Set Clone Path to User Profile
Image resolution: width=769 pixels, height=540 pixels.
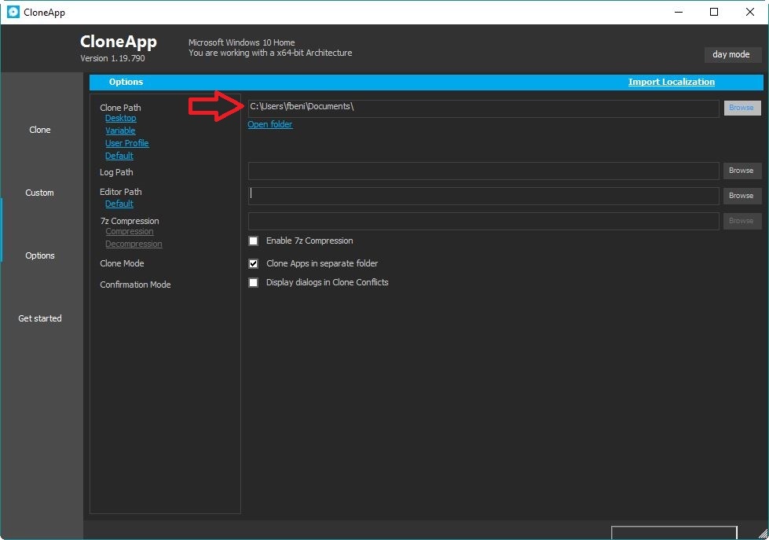[x=126, y=143]
